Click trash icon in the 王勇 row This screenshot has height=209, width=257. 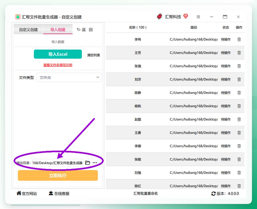coord(239,133)
